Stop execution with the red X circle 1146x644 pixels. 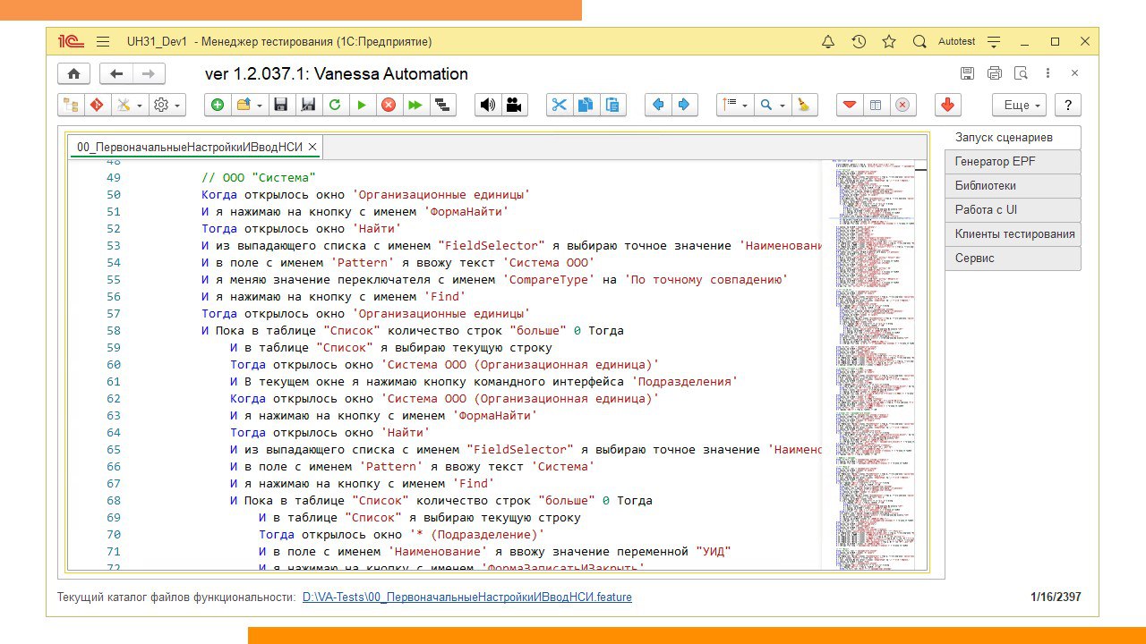(389, 105)
